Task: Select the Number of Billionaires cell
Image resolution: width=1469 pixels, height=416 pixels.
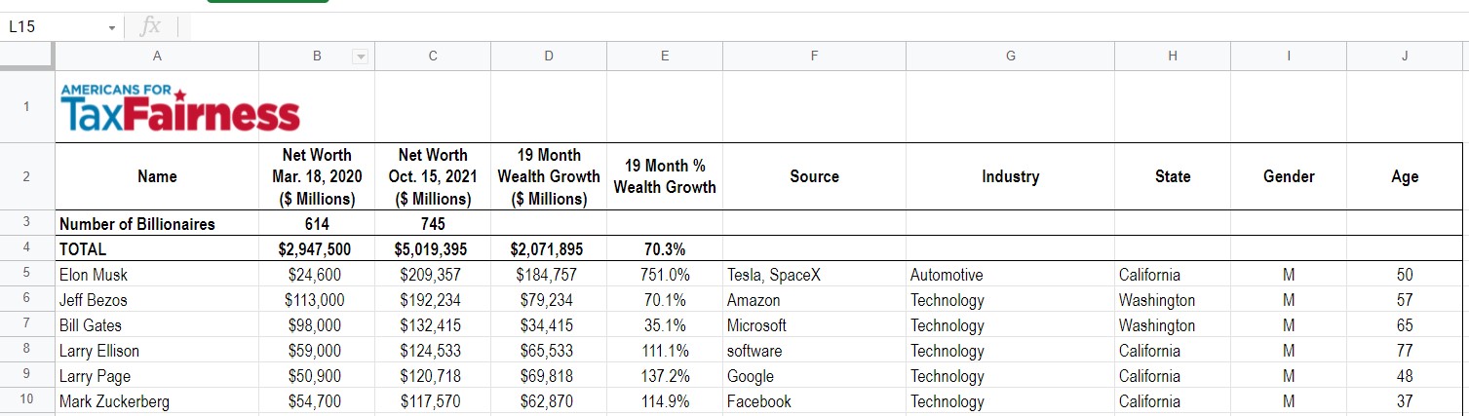Action: pos(157,224)
